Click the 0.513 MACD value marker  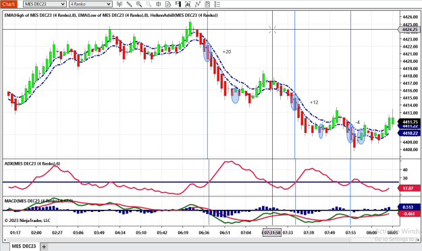pos(408,207)
